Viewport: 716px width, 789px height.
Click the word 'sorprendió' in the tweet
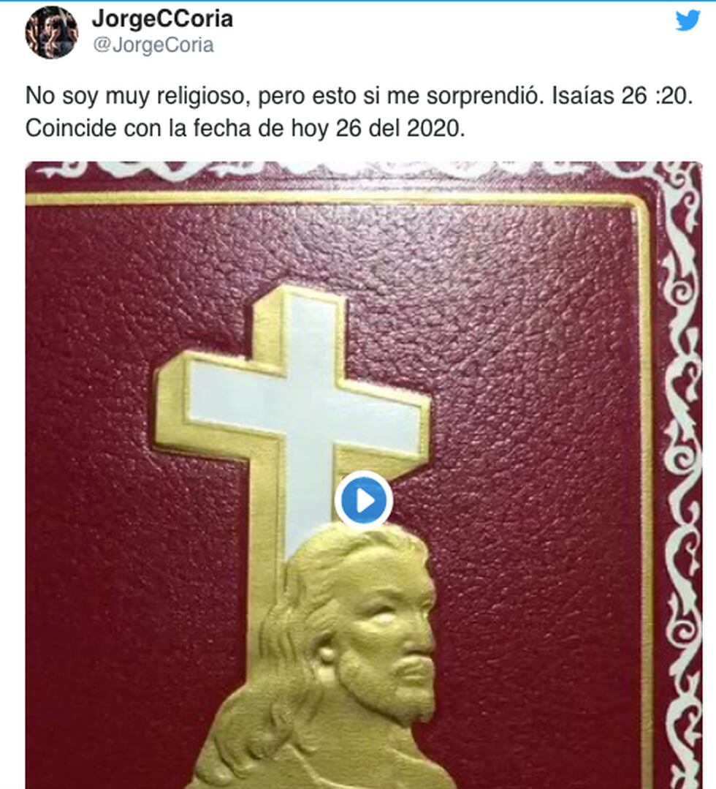pos(482,96)
